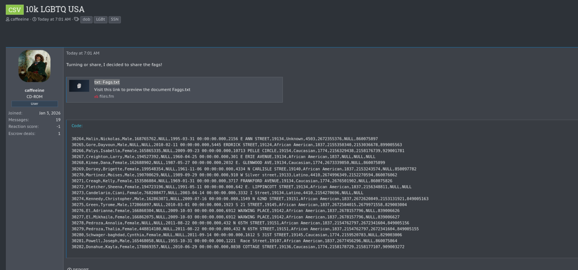Click the thread date Today at 7:01 AM in the header
The image size is (578, 270).
pos(54,19)
